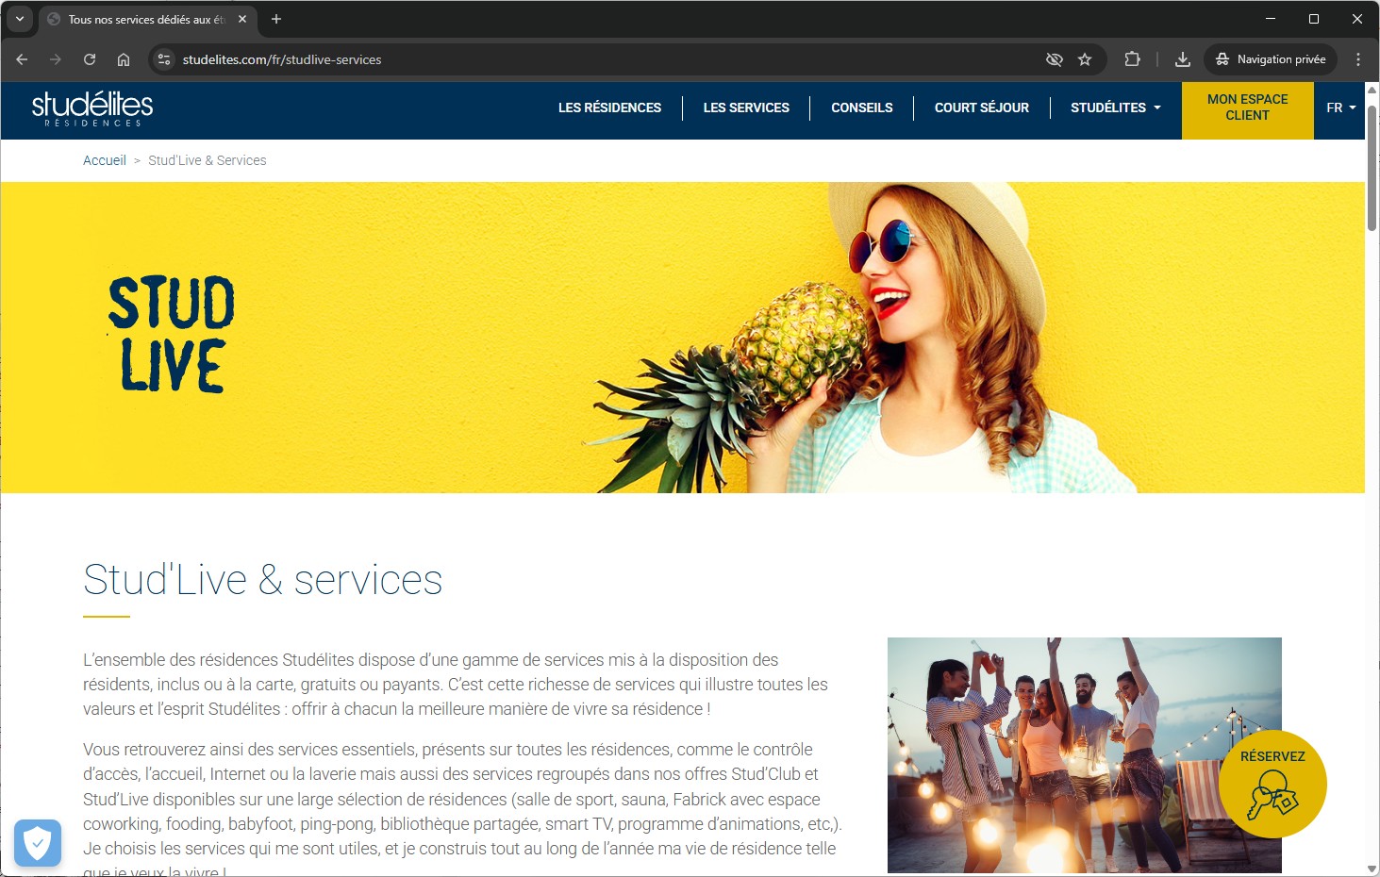
Task: Open Conseils navigation link
Action: click(x=861, y=108)
